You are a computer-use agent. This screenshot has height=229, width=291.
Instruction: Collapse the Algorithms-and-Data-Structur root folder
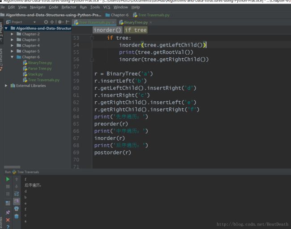click(x=6, y=28)
